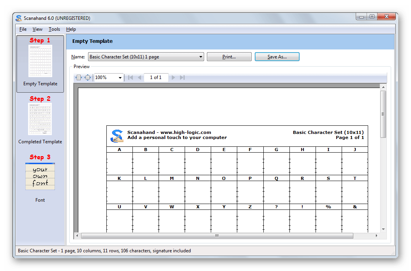This screenshot has height=271, width=411.
Task: Click the '%' character cell header
Action: tap(328, 207)
